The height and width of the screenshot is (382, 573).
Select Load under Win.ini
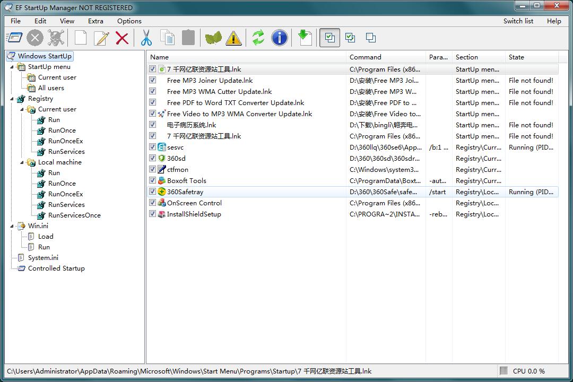pyautogui.click(x=46, y=237)
